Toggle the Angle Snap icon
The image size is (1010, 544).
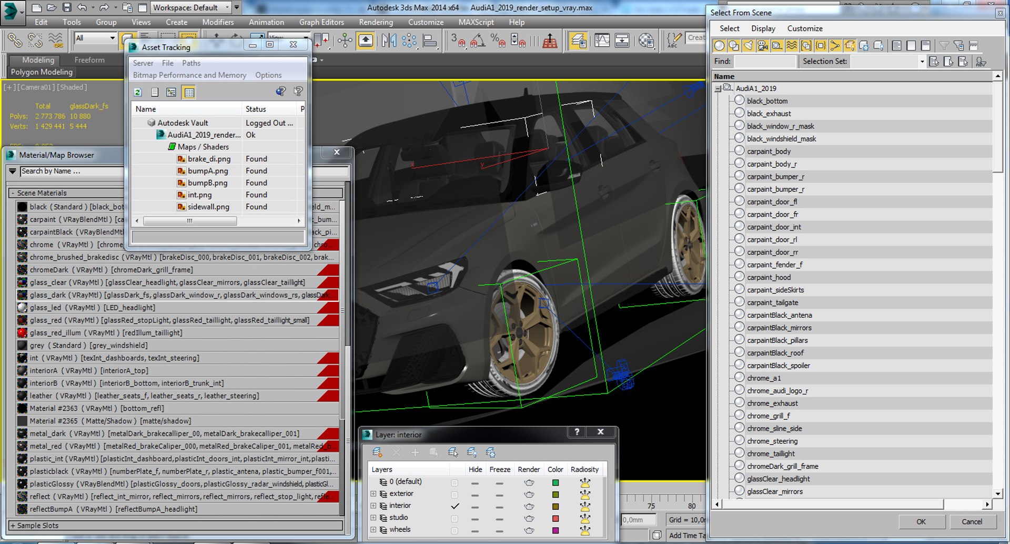[x=478, y=41]
